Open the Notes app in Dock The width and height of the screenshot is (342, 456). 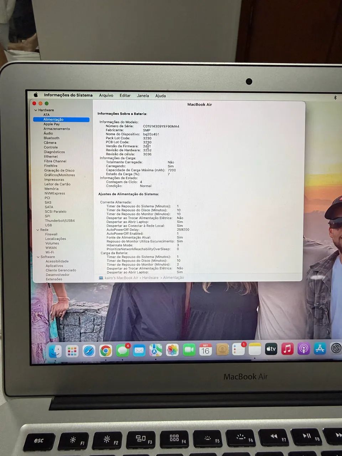255,349
